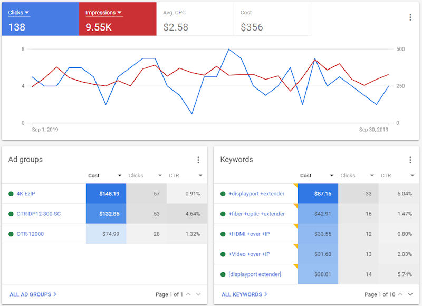Click the $42.91 keyword cost cell

tap(318, 214)
